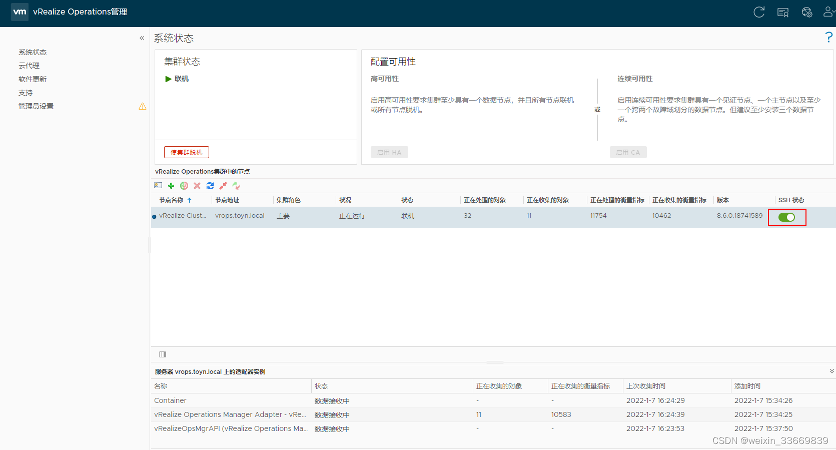Screen dimensions: 836x450
Task: Click the 启用 CA button
Action: pyautogui.click(x=628, y=152)
